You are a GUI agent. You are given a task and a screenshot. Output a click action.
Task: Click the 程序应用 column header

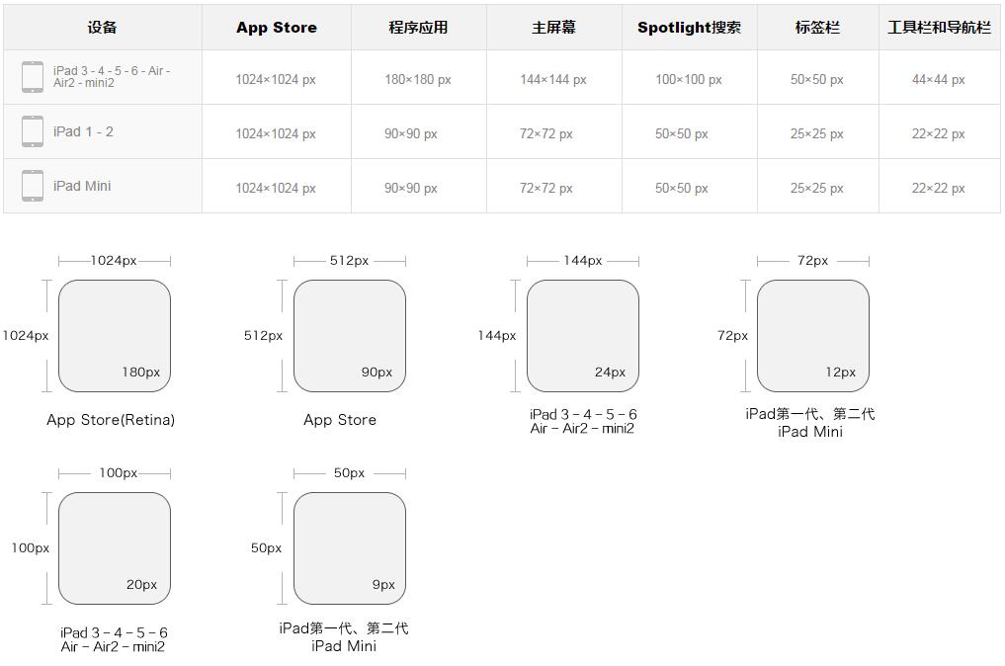tap(419, 28)
